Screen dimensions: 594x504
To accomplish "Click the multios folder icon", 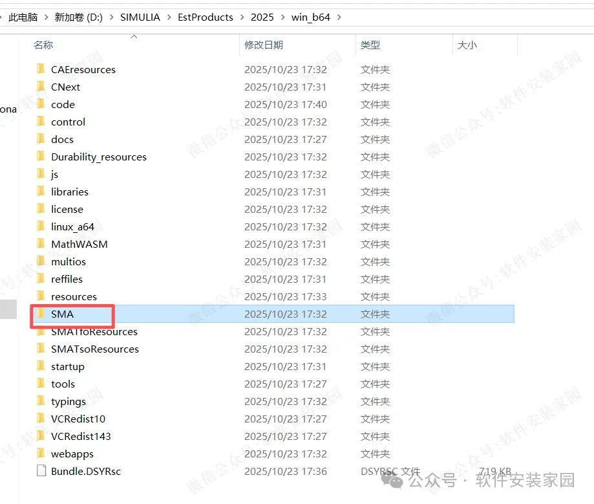I will (41, 261).
